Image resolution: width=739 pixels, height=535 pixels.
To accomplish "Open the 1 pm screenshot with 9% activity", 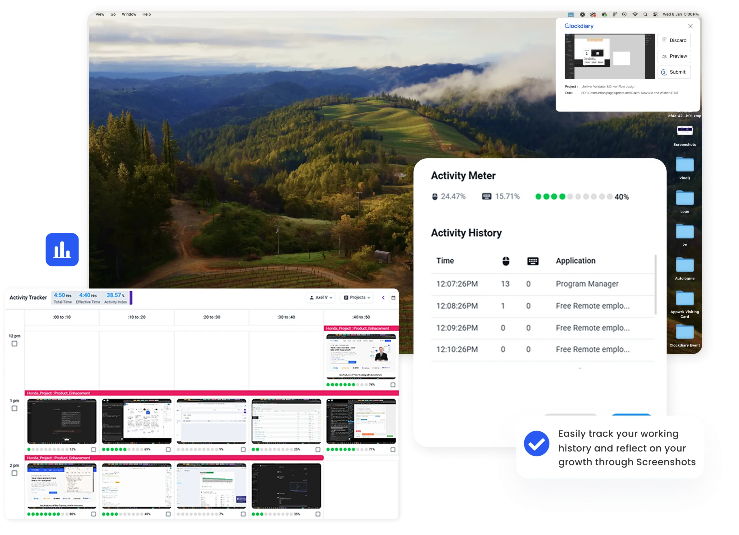I will (211, 421).
